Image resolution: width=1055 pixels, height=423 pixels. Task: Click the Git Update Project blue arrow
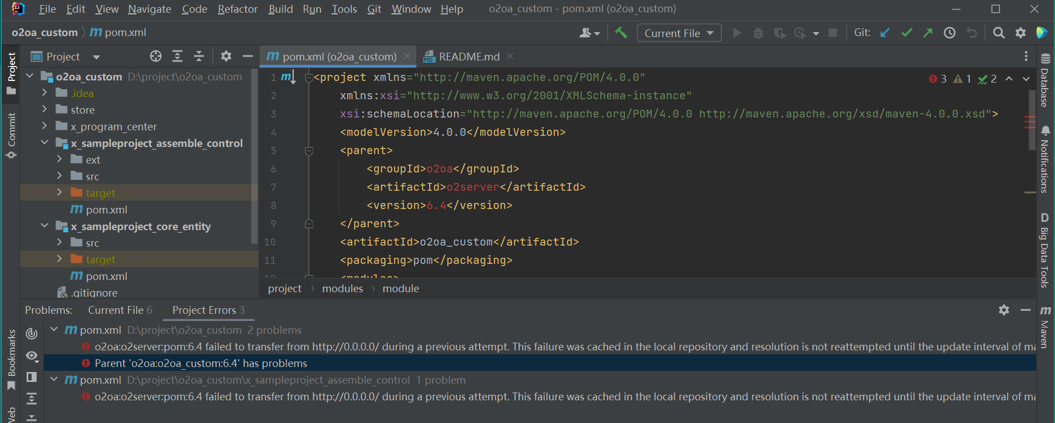tap(885, 33)
